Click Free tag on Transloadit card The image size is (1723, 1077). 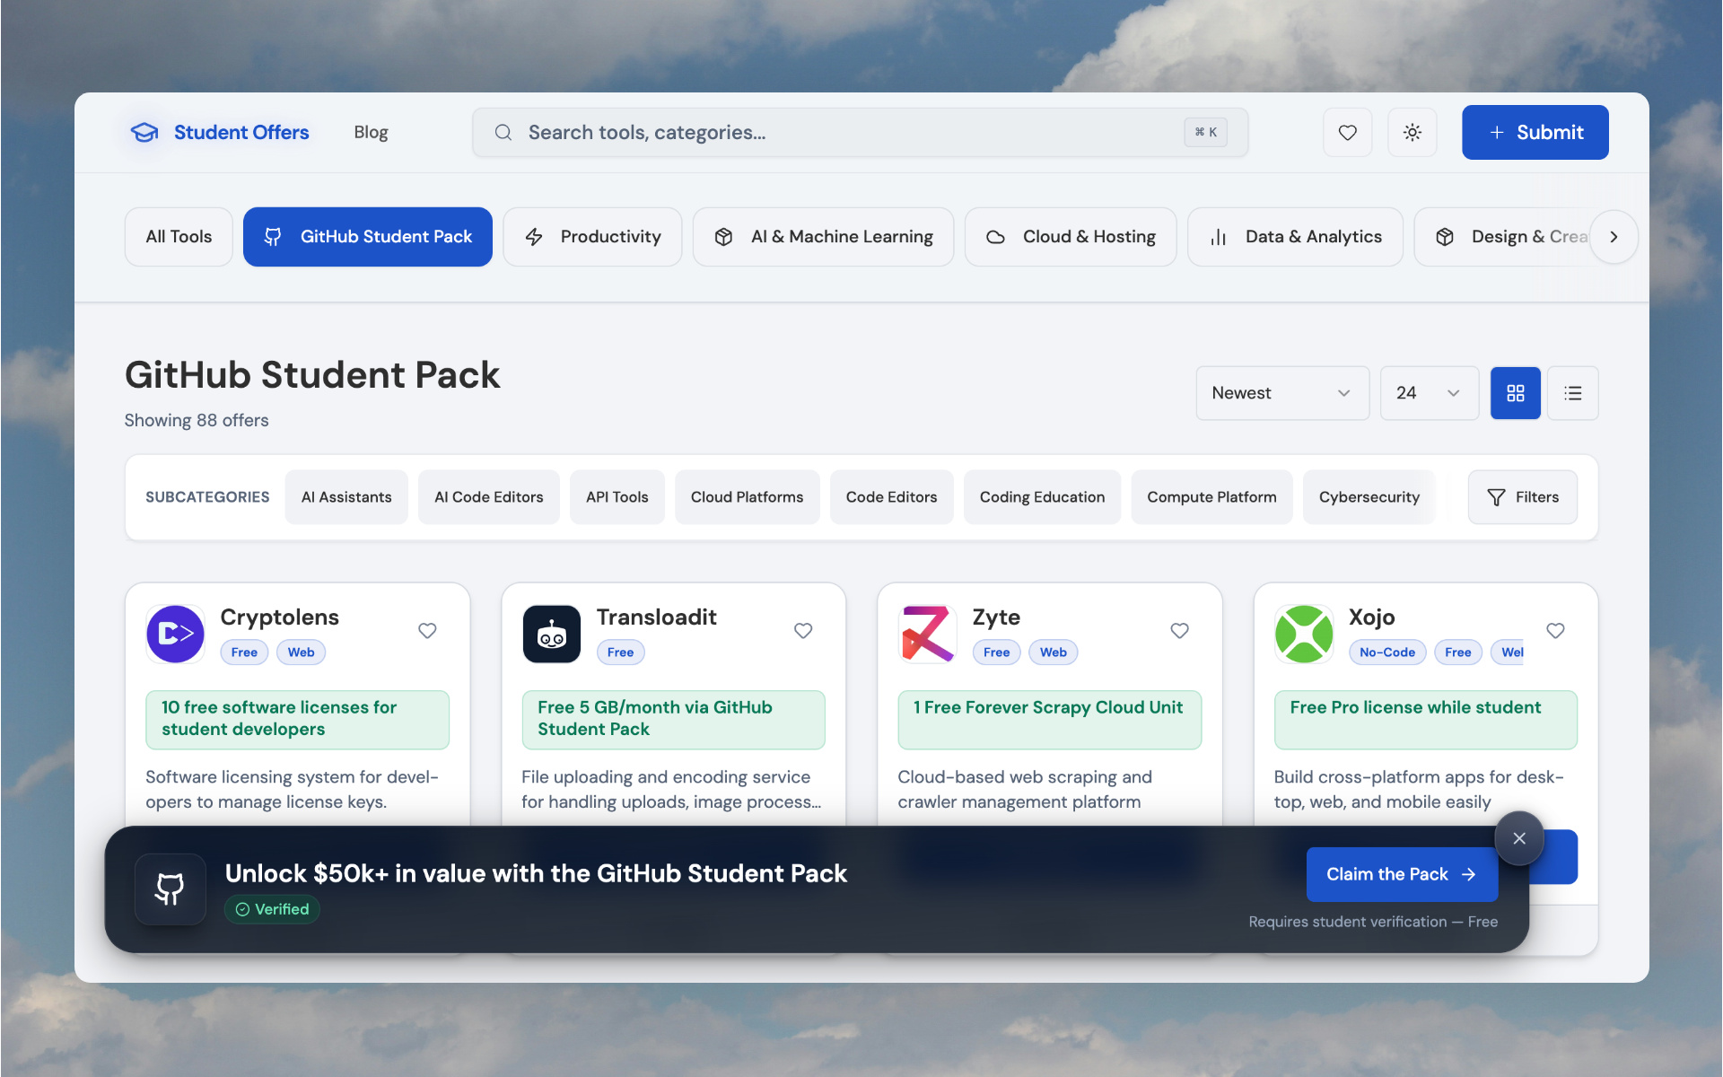click(620, 652)
